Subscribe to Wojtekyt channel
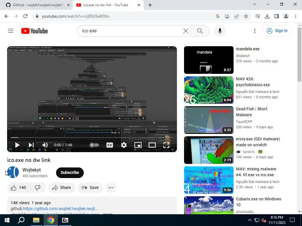This screenshot has height=226, width=302. (x=70, y=172)
